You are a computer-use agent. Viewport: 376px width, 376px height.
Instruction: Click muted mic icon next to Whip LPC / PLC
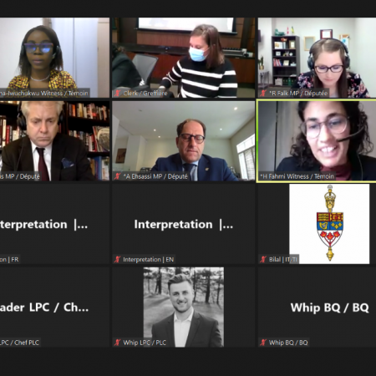(x=118, y=343)
